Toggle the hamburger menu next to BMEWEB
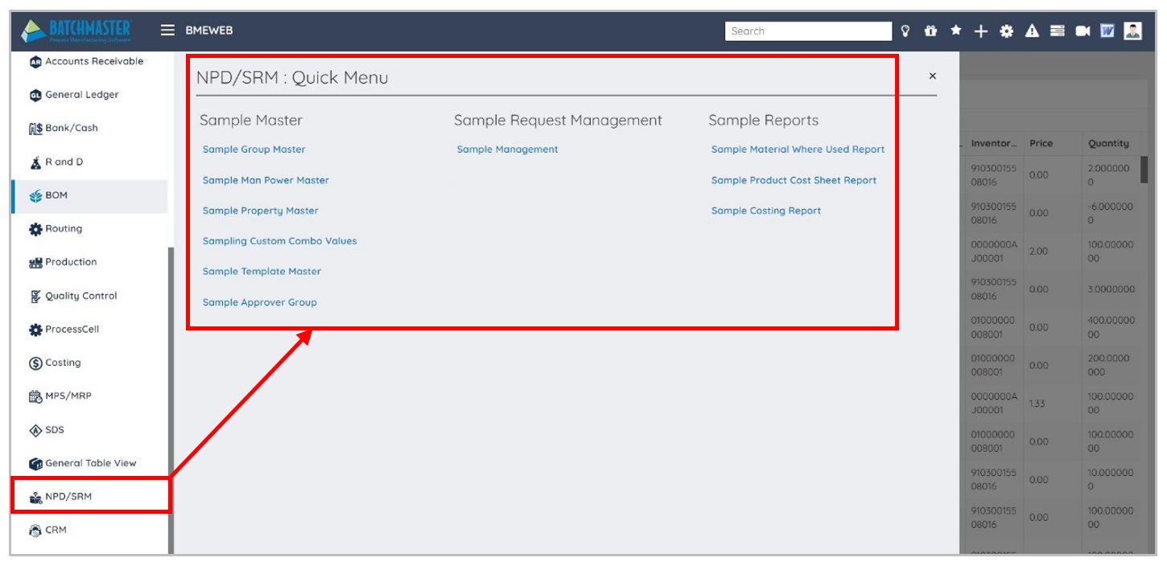 (167, 31)
